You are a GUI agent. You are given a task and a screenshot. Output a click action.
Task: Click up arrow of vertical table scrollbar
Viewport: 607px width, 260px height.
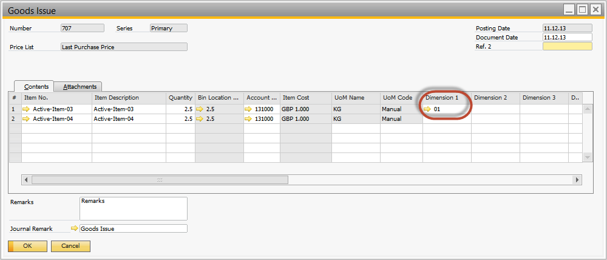point(587,109)
